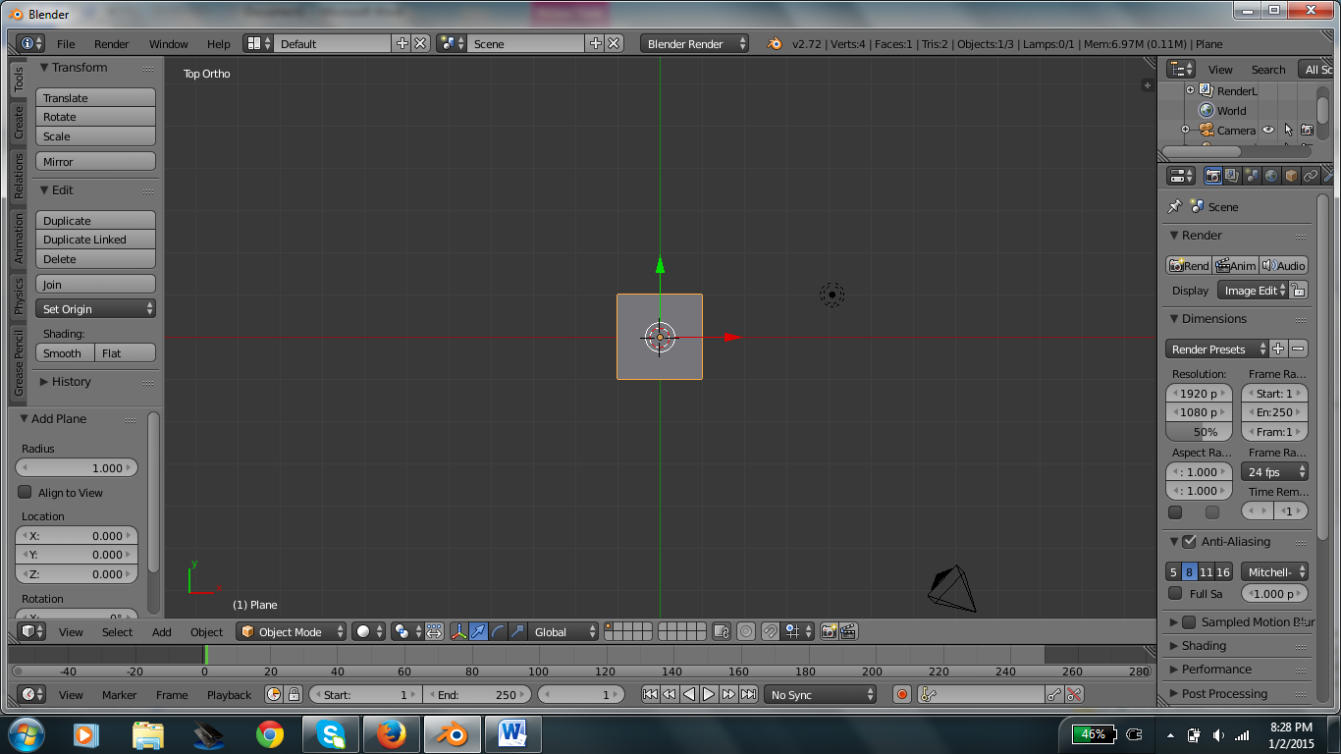Open the File menu
Viewport: 1341px width, 754px height.
66,44
